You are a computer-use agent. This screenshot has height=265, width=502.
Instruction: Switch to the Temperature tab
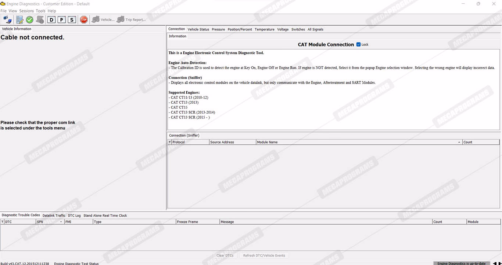click(x=265, y=29)
